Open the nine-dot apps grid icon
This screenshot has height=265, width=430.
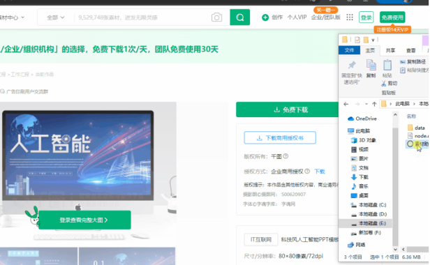(x=350, y=17)
